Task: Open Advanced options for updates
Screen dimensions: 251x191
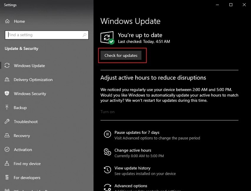Action: click(x=131, y=186)
